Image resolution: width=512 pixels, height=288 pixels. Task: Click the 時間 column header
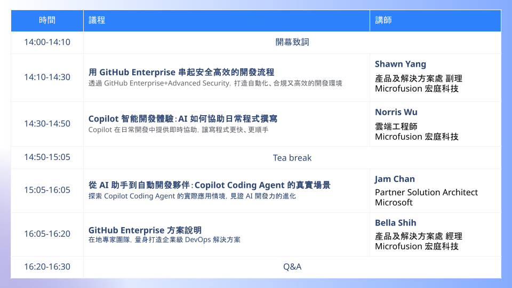(x=47, y=20)
